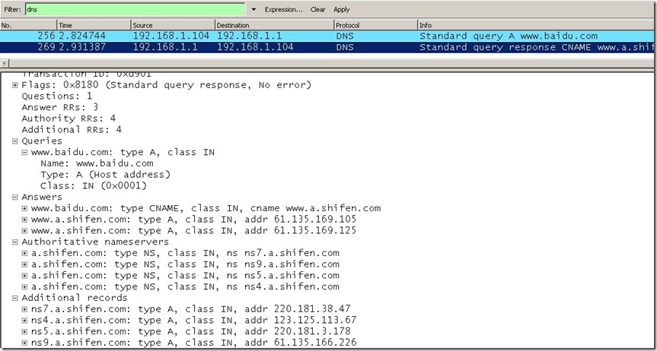Select the Questions: 1 line
Viewport: 657px width, 351px height.
(57, 96)
